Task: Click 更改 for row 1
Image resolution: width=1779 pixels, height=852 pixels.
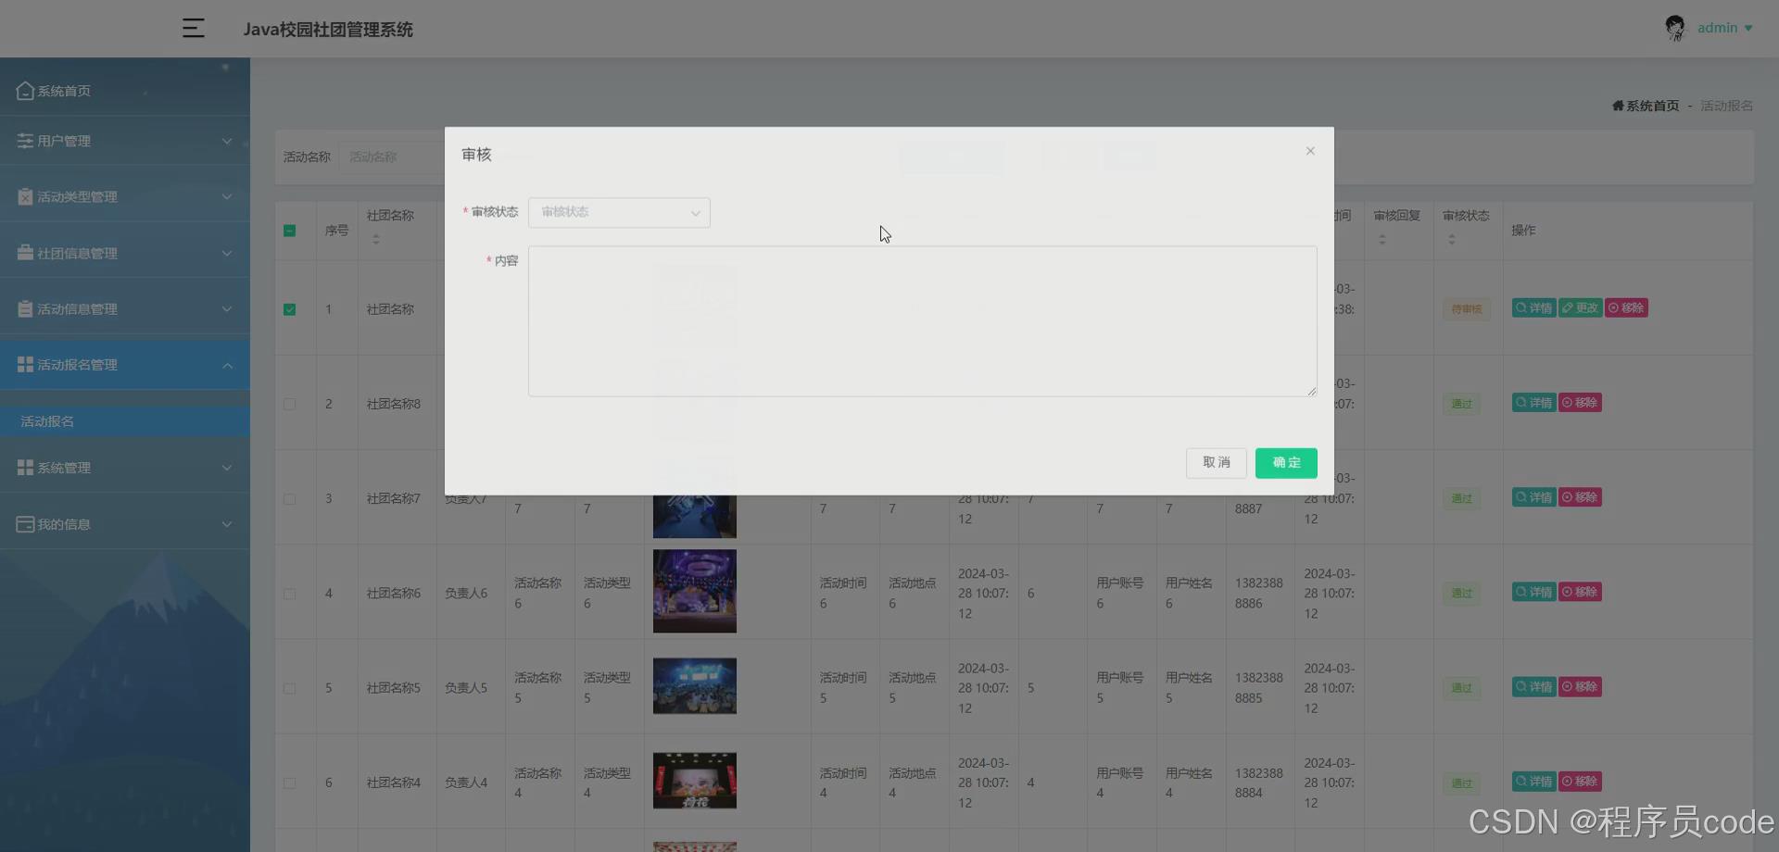Action: pyautogui.click(x=1580, y=308)
